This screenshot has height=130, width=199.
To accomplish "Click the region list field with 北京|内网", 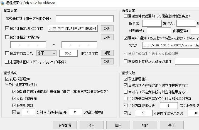I will tap(73, 28).
